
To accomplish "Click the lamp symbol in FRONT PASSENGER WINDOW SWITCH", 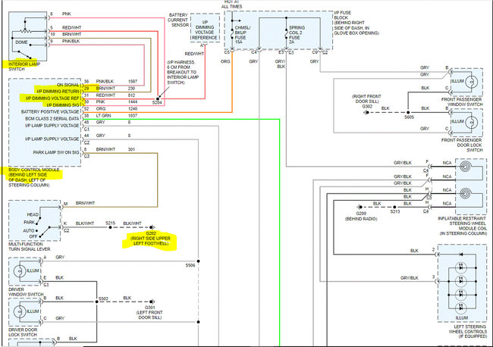I will click(471, 82).
